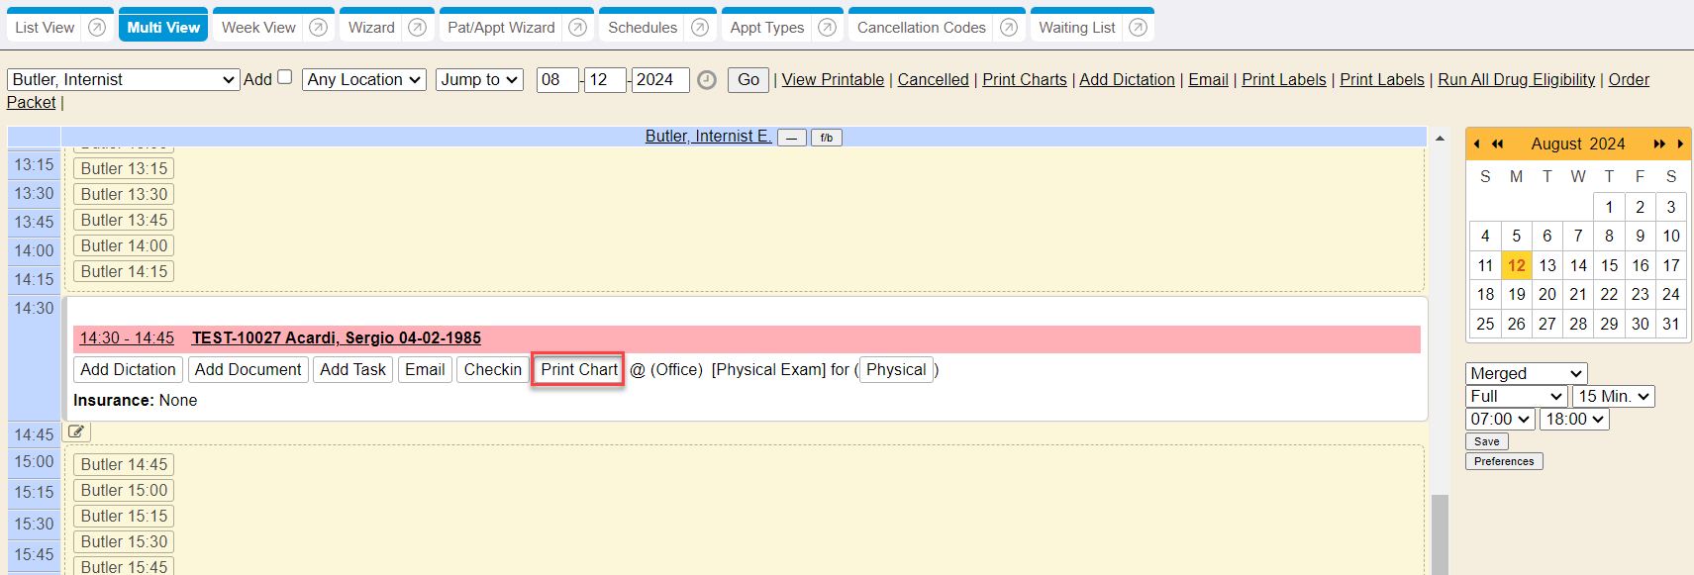This screenshot has width=1694, height=575.
Task: Switch to the Pat/Appt Wizard tab
Action: point(501,28)
